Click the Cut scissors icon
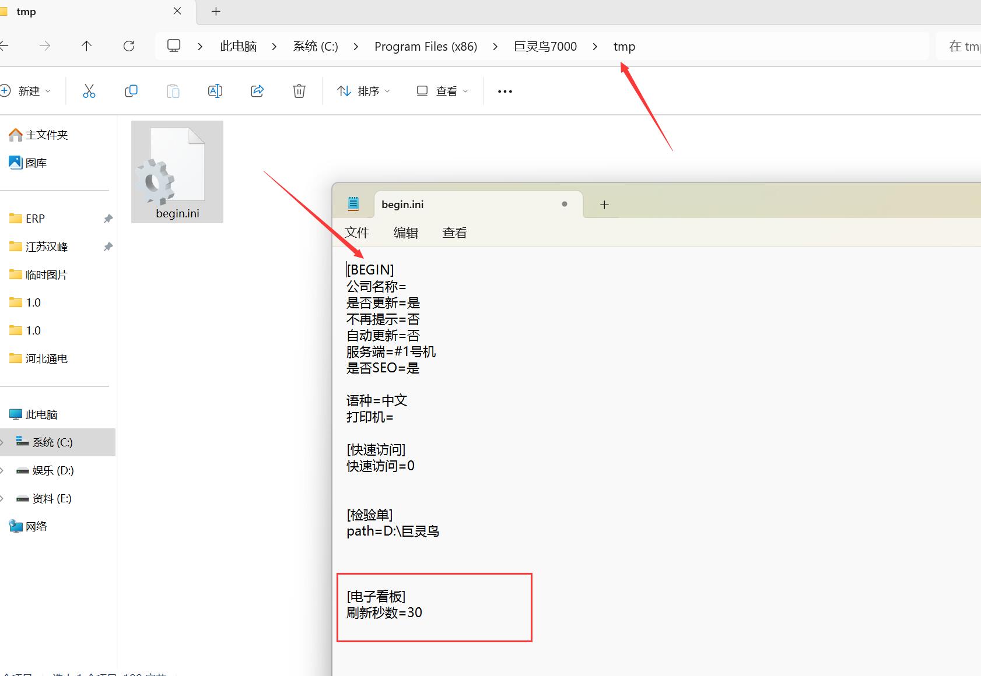This screenshot has height=676, width=981. pyautogui.click(x=89, y=91)
